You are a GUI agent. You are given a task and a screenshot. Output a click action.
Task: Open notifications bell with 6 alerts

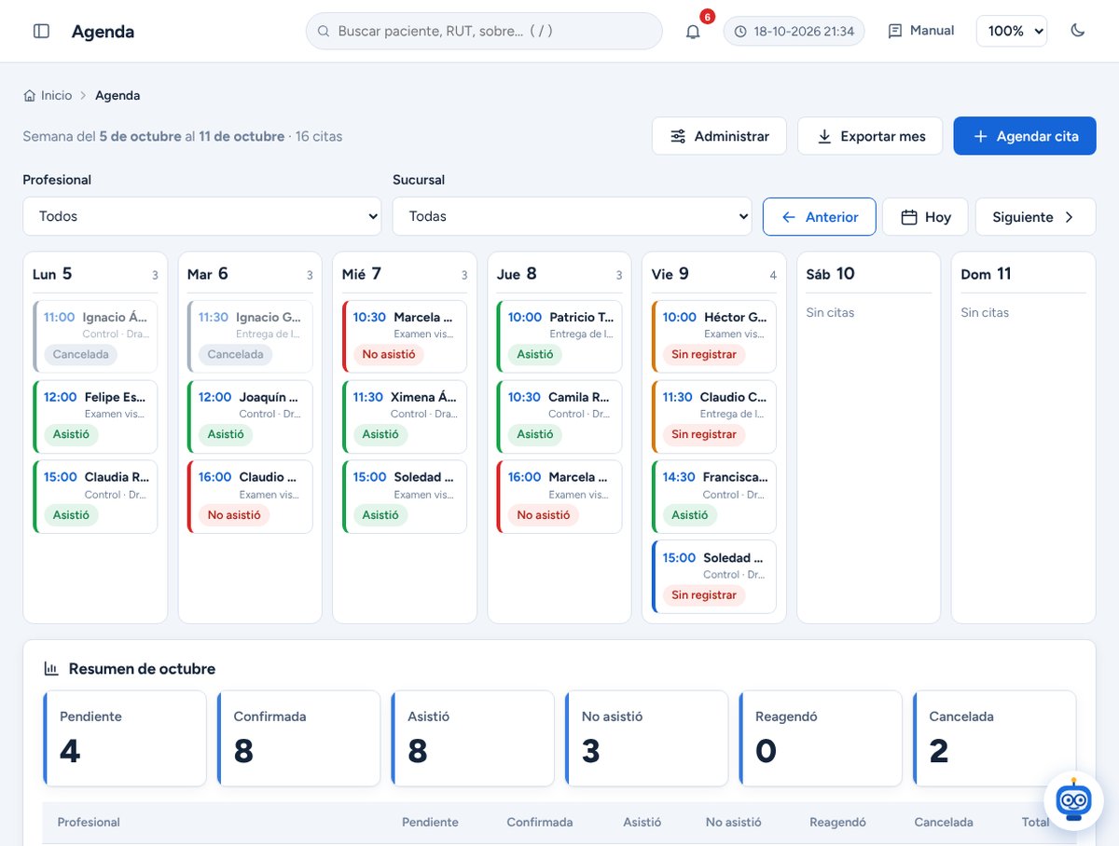pos(693,31)
